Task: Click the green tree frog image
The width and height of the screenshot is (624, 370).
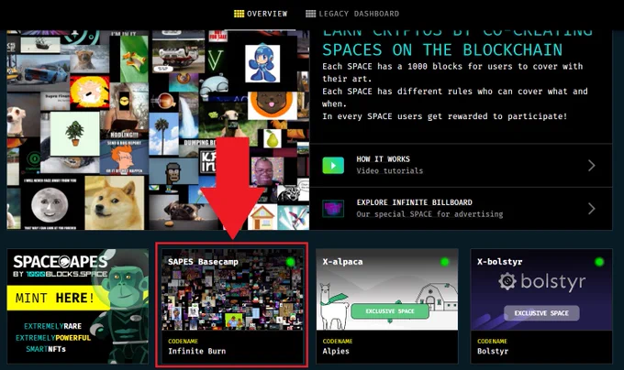Action: pos(134,59)
